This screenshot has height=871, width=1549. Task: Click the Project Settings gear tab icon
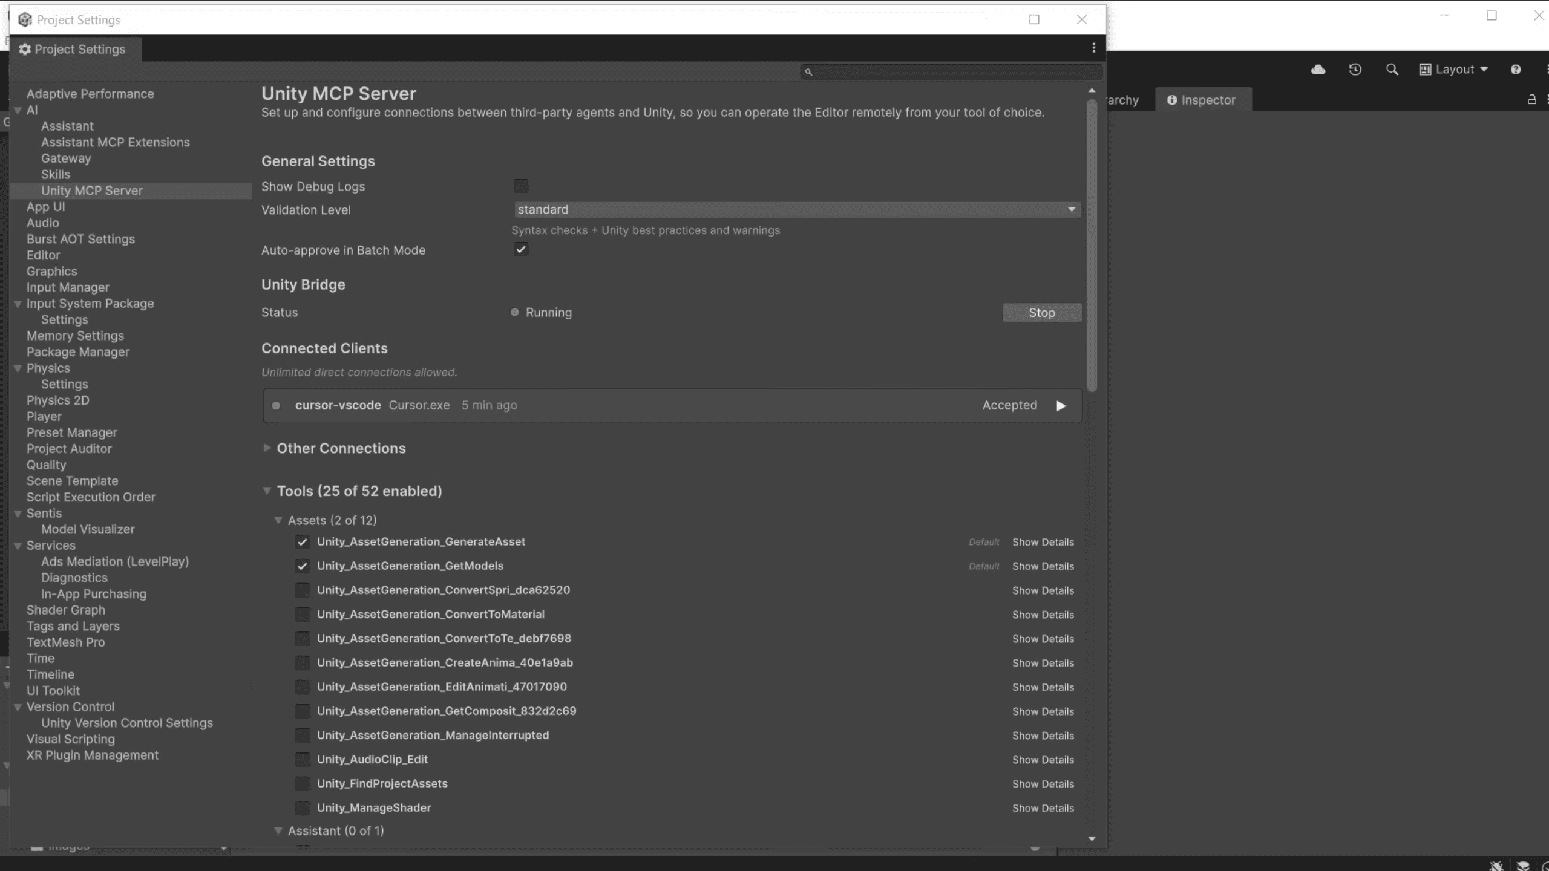25,50
